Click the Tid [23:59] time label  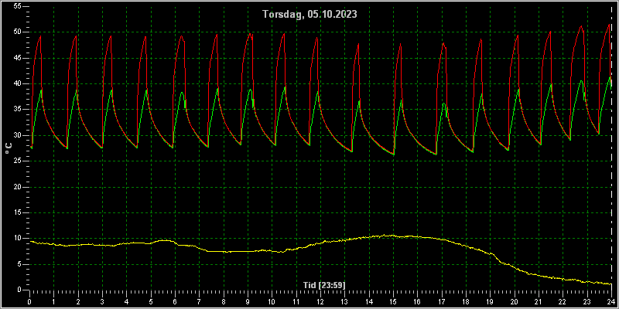[x=326, y=284]
